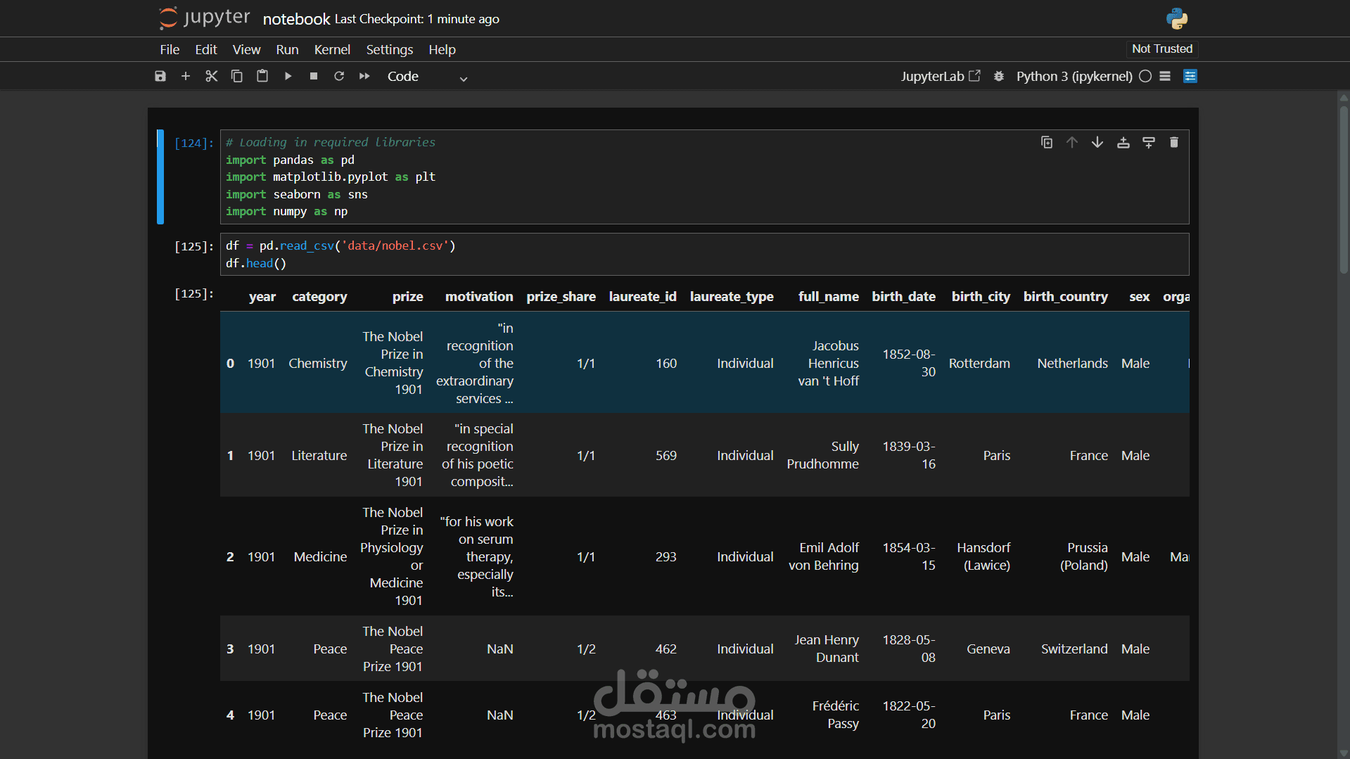
Task: Insert a new cell below with plus icon
Action: [x=186, y=76]
